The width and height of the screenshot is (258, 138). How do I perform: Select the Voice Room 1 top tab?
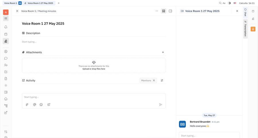10,3
